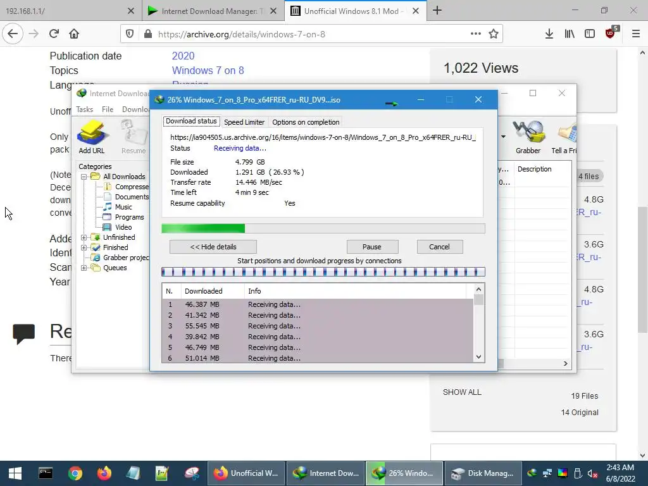Image resolution: width=648 pixels, height=486 pixels.
Task: Click the tracking protection shield icon
Action: tap(130, 34)
